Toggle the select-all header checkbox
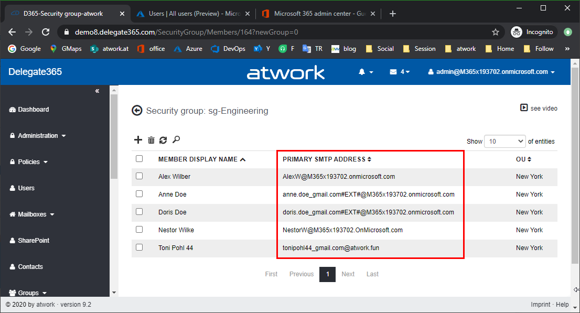 [139, 159]
